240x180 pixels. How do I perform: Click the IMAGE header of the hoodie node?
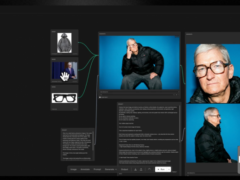(x=54, y=31)
